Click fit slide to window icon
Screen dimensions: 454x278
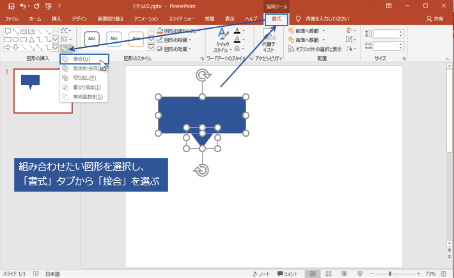click(x=444, y=274)
